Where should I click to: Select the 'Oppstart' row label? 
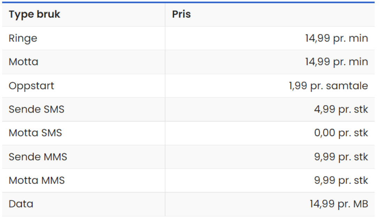(x=31, y=86)
